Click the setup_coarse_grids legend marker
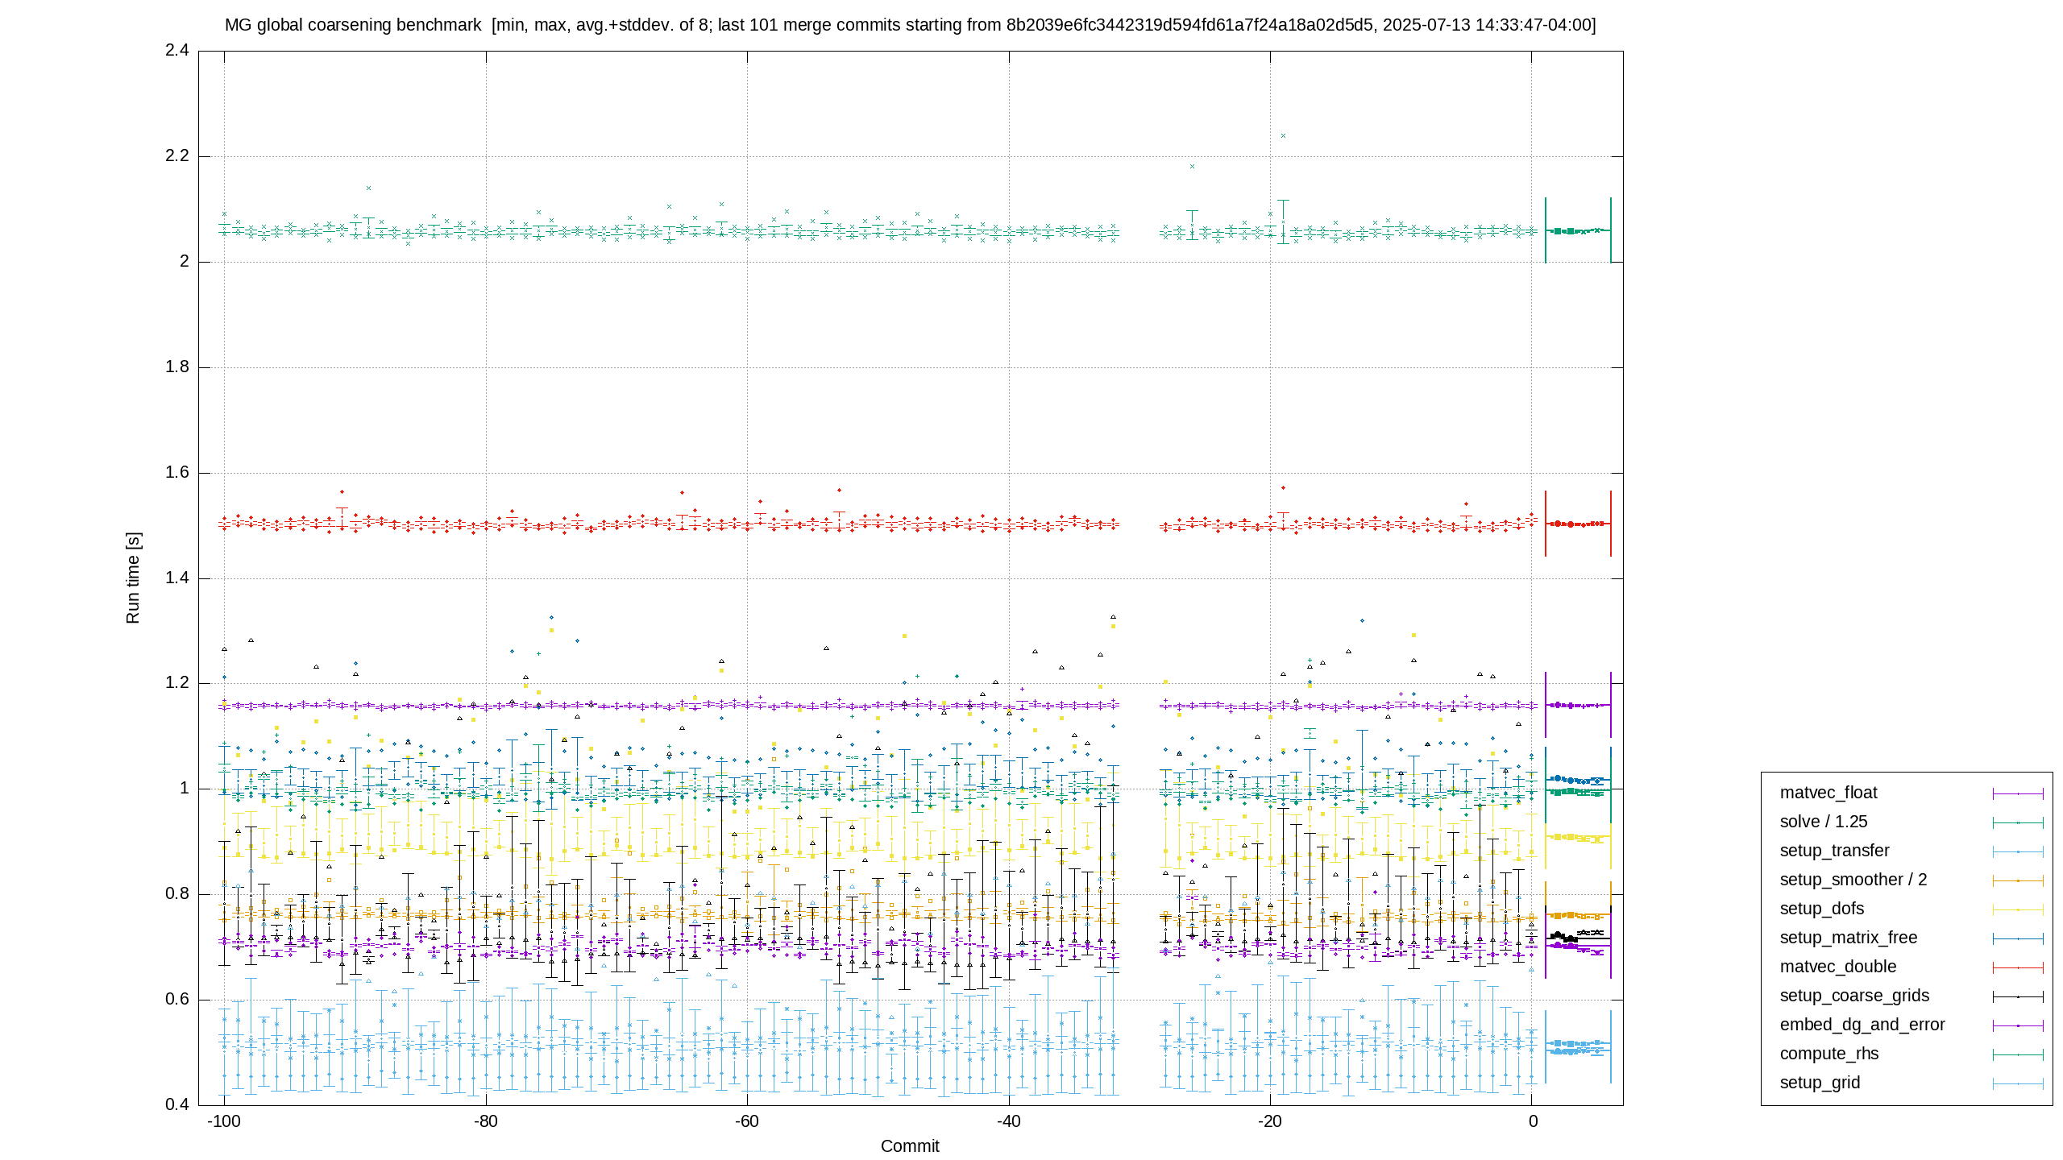Viewport: 2063px width, 1160px height. click(x=2018, y=996)
